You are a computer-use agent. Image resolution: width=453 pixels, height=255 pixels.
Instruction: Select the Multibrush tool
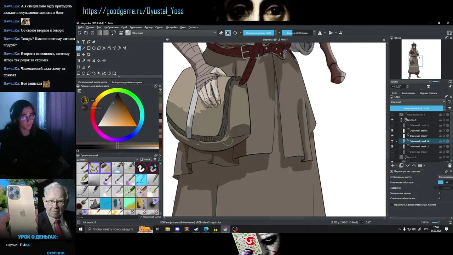pos(125,48)
